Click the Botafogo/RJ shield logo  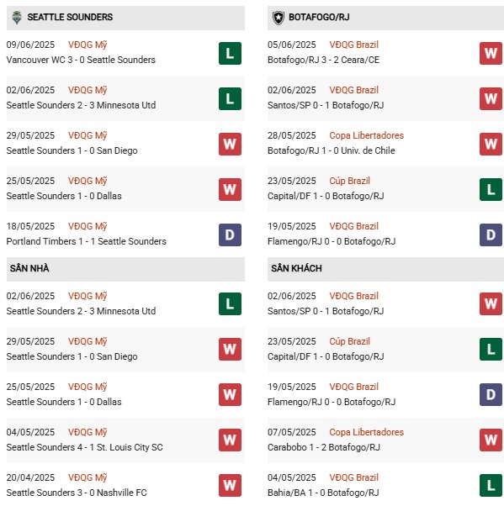tap(279, 18)
